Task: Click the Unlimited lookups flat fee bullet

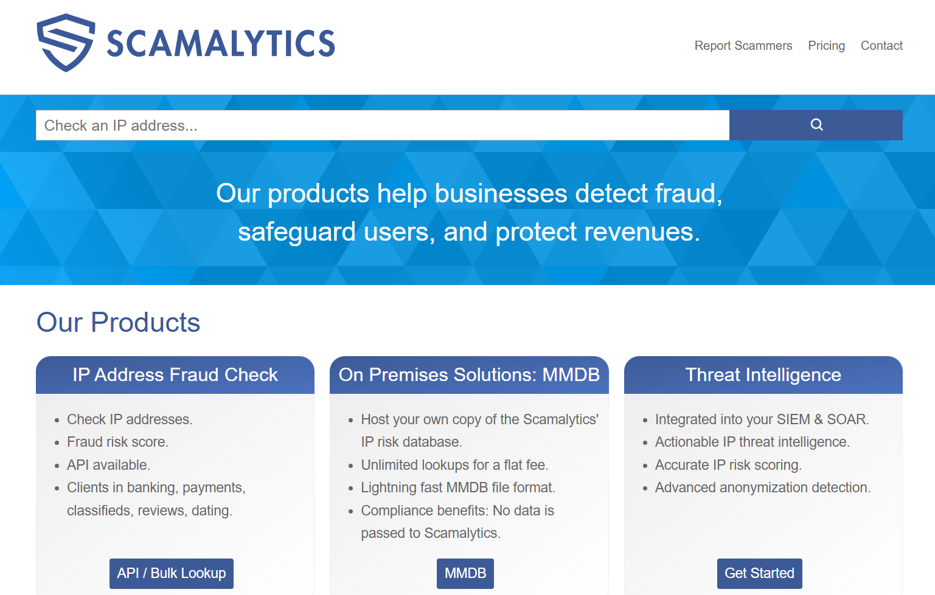Action: point(454,465)
